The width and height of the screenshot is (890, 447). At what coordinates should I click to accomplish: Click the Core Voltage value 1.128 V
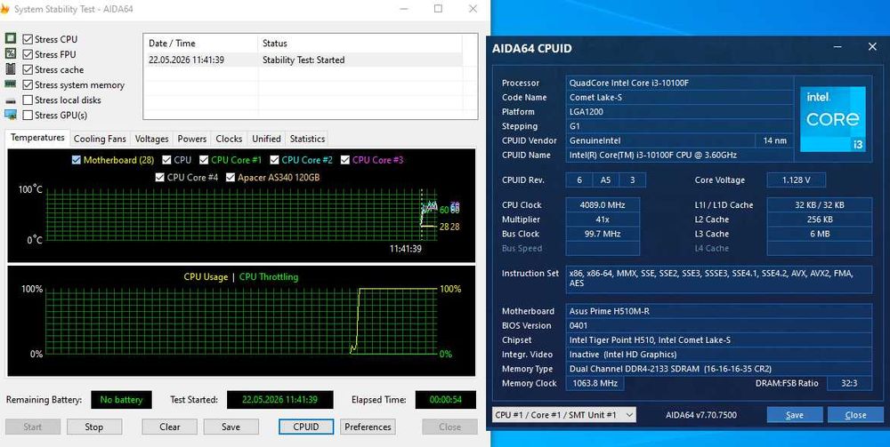click(x=797, y=180)
